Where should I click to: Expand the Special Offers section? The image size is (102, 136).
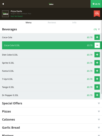point(51,103)
